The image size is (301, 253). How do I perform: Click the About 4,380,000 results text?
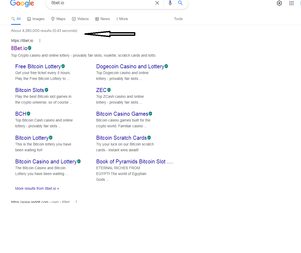tap(44, 31)
